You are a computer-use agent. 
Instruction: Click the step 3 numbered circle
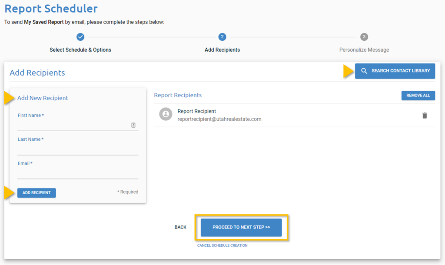pyautogui.click(x=364, y=37)
